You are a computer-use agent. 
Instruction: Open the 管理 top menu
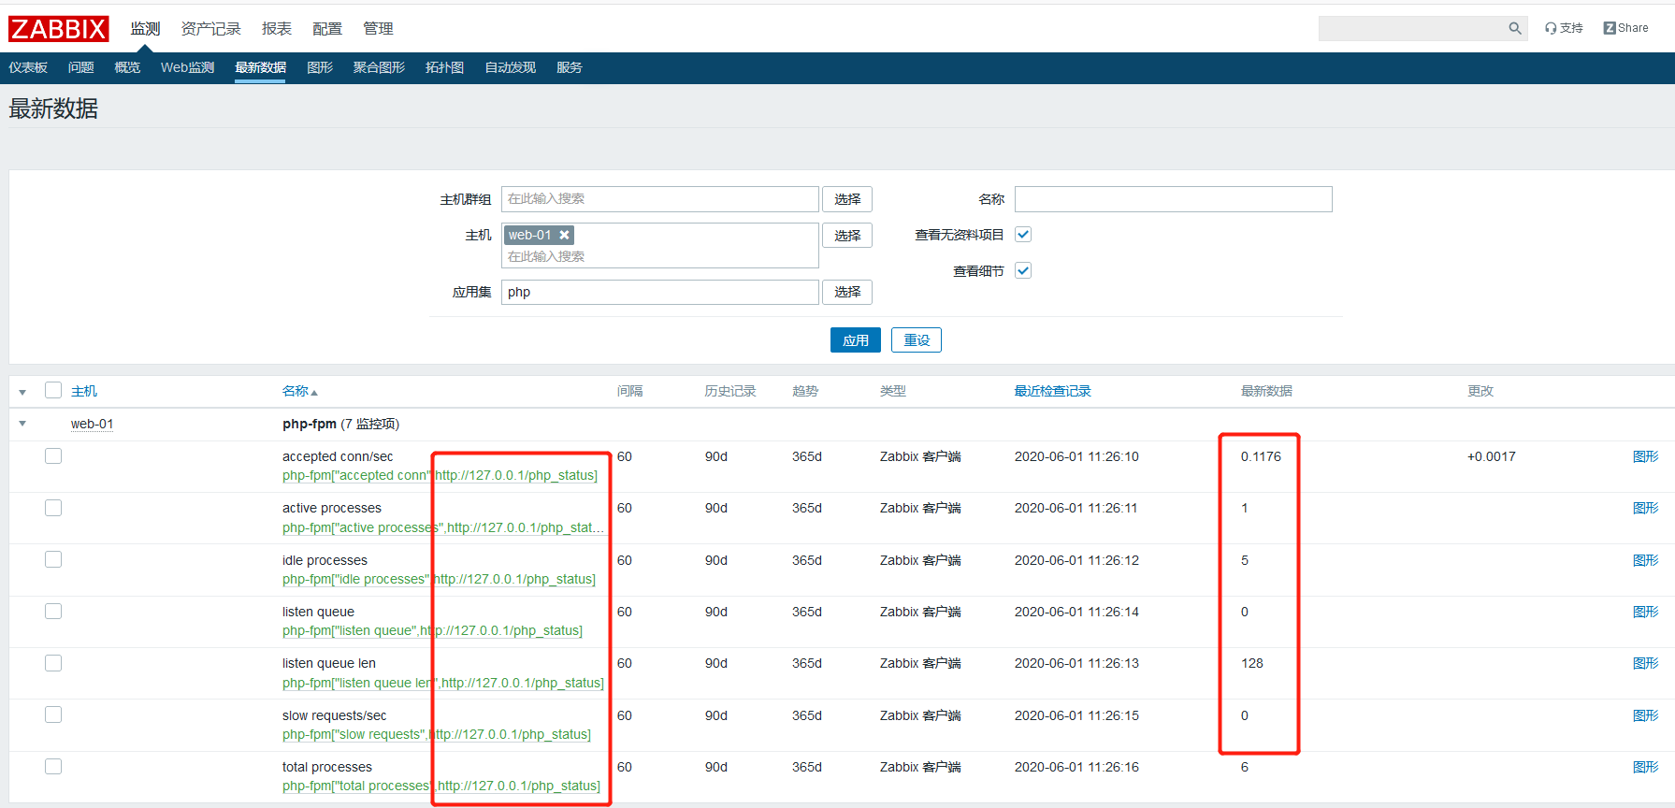coord(378,29)
